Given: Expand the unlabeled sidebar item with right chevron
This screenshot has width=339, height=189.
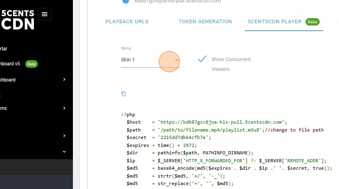Looking at the screenshot, I should (64, 136).
